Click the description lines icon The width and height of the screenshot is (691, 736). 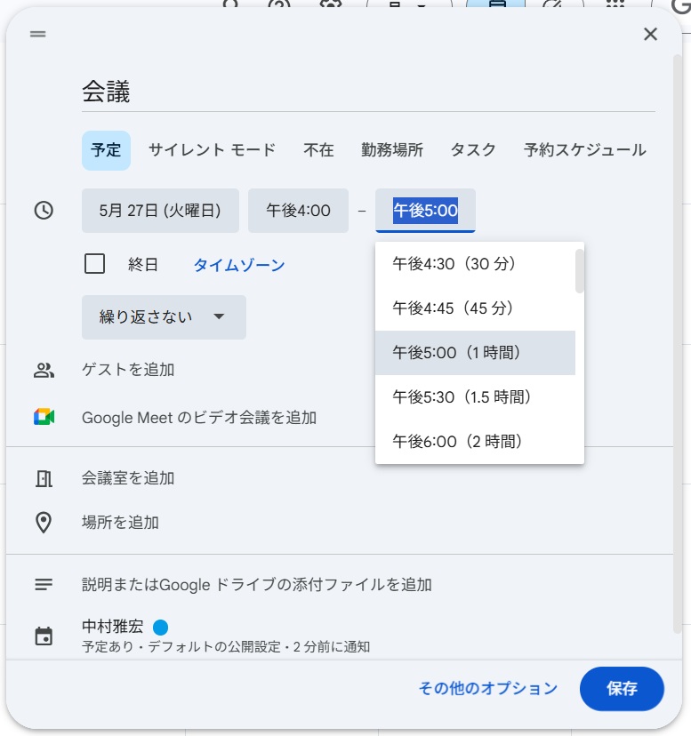44,584
